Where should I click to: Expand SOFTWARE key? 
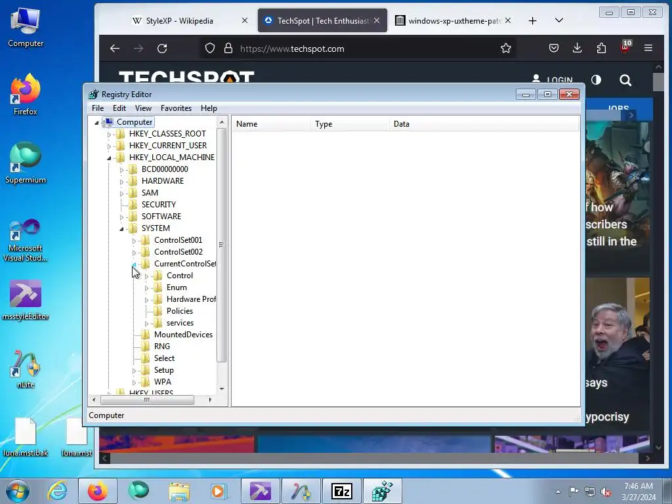point(121,217)
